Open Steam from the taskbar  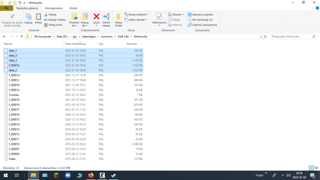point(114,175)
